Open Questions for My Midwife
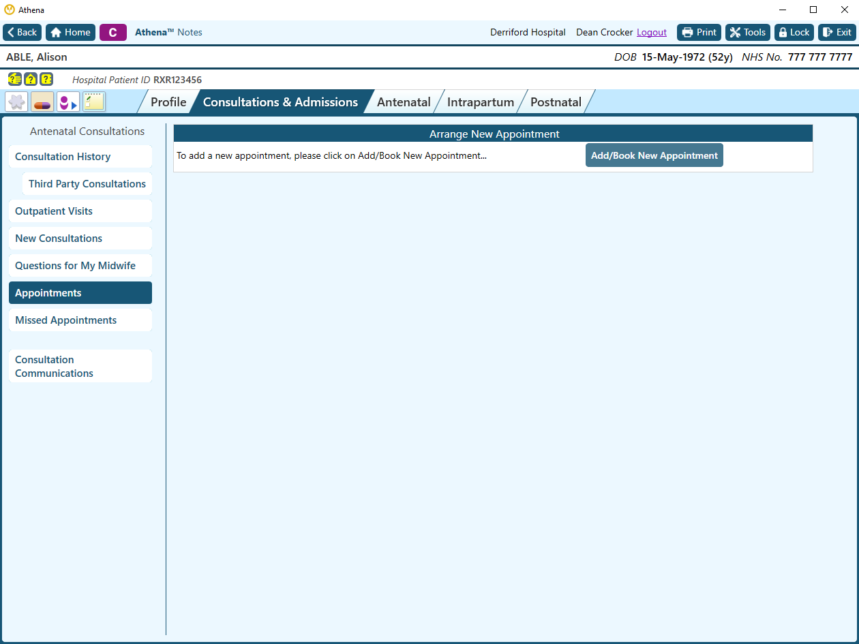Viewport: 859px width, 644px height. click(80, 266)
